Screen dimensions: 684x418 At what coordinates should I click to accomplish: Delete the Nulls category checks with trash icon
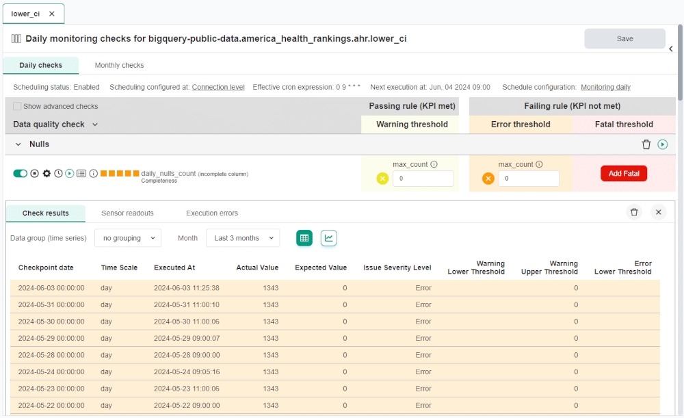pyautogui.click(x=646, y=144)
